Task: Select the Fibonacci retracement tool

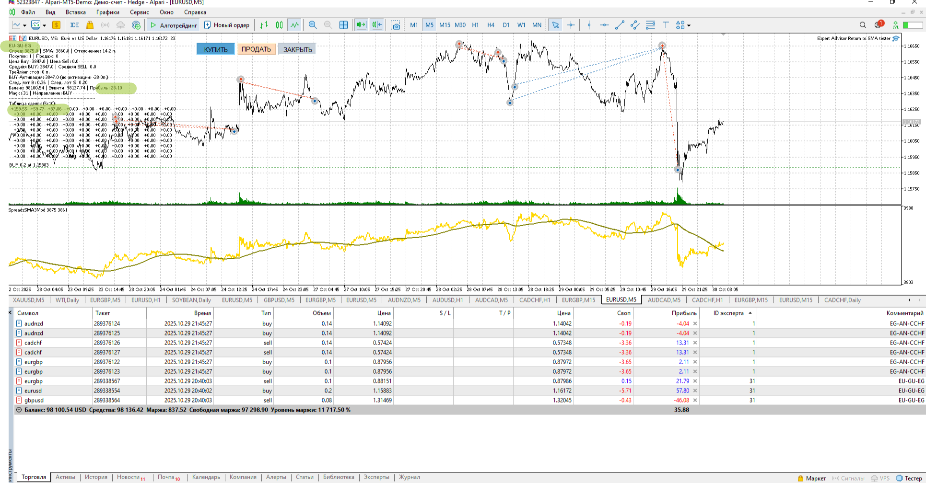Action: pyautogui.click(x=650, y=25)
